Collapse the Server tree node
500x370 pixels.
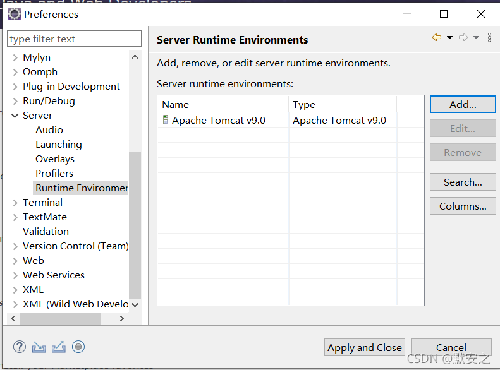(15, 116)
